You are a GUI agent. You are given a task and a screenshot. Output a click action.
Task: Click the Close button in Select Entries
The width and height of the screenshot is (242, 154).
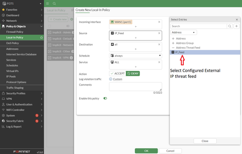205,141
